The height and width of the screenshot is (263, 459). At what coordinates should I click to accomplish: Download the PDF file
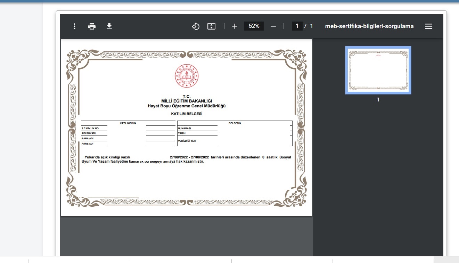(109, 26)
